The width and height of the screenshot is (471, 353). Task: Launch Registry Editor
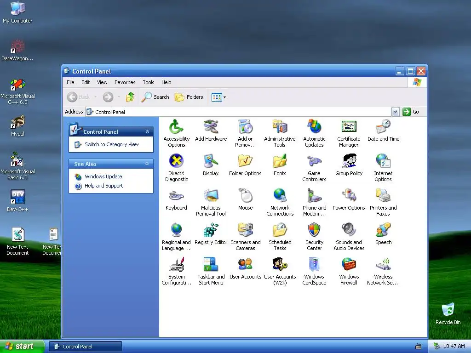[x=211, y=234]
